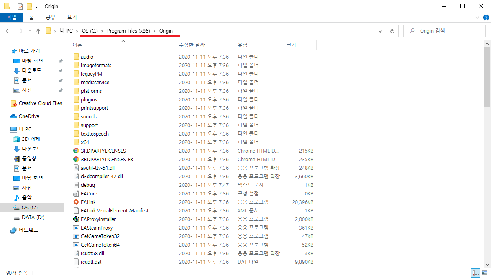Select the printsupport folder name
The image size is (491, 278).
click(95, 108)
